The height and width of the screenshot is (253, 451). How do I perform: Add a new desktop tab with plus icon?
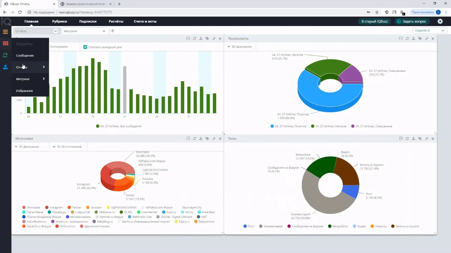point(113,31)
